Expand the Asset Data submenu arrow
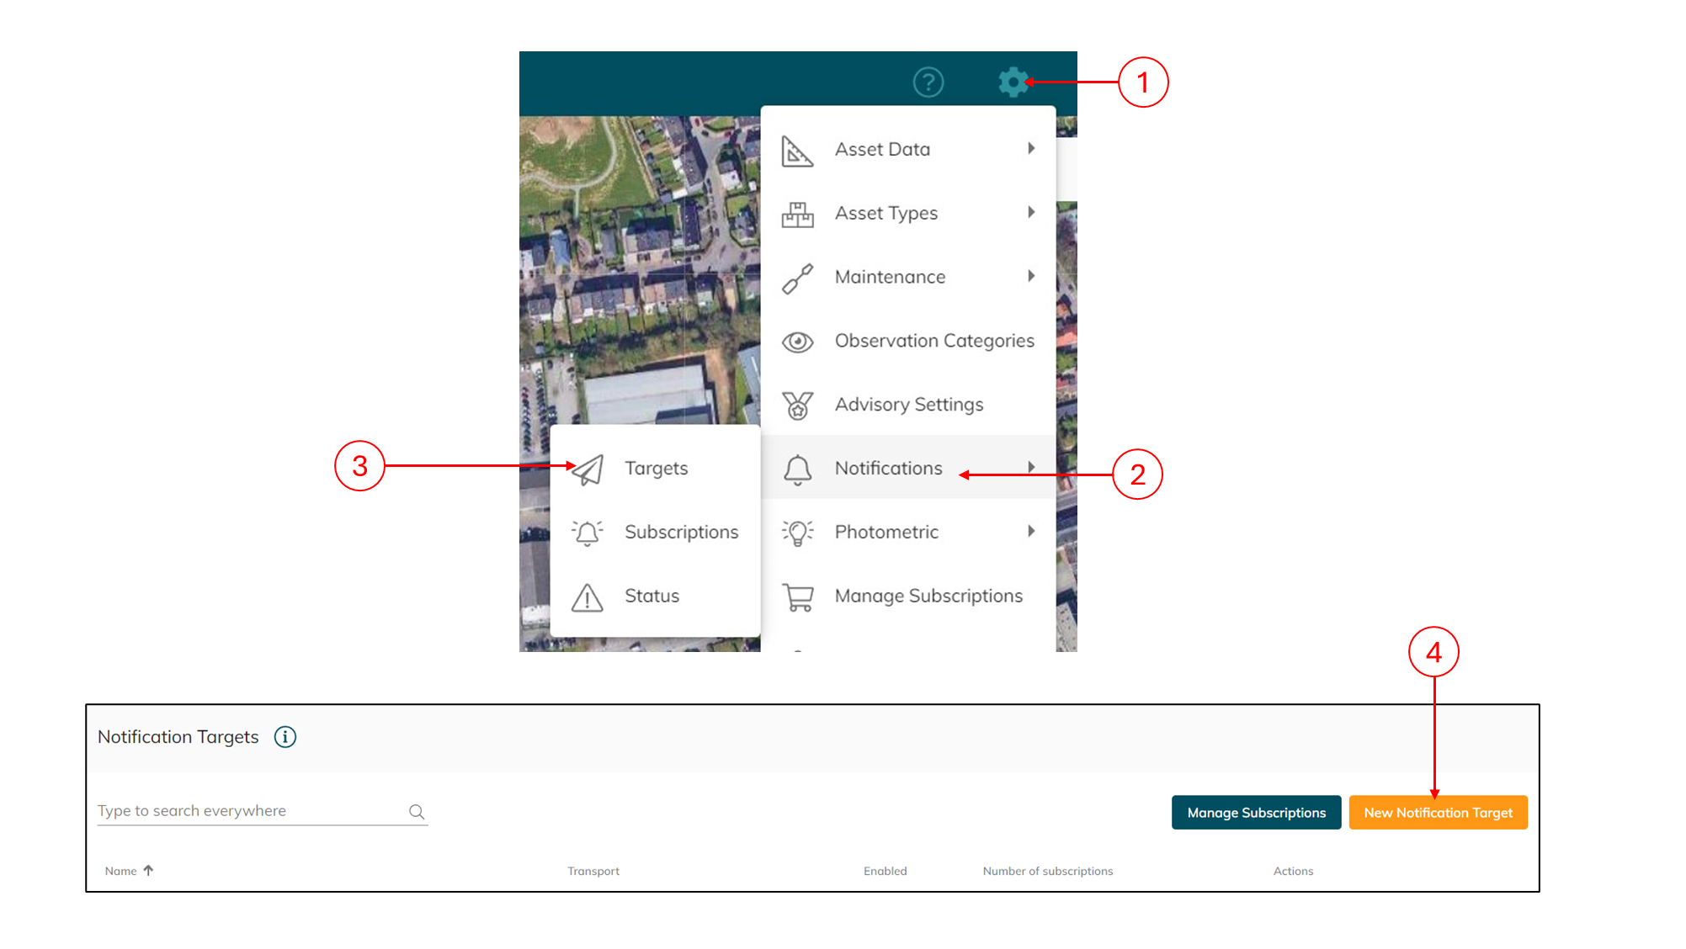 [1031, 149]
